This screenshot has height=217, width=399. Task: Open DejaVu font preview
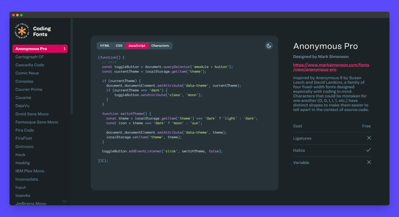pos(22,106)
